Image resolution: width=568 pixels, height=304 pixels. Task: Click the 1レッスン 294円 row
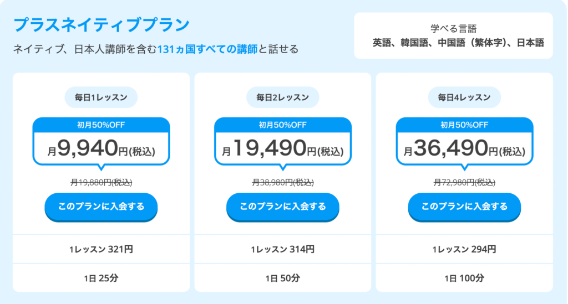[x=464, y=249]
